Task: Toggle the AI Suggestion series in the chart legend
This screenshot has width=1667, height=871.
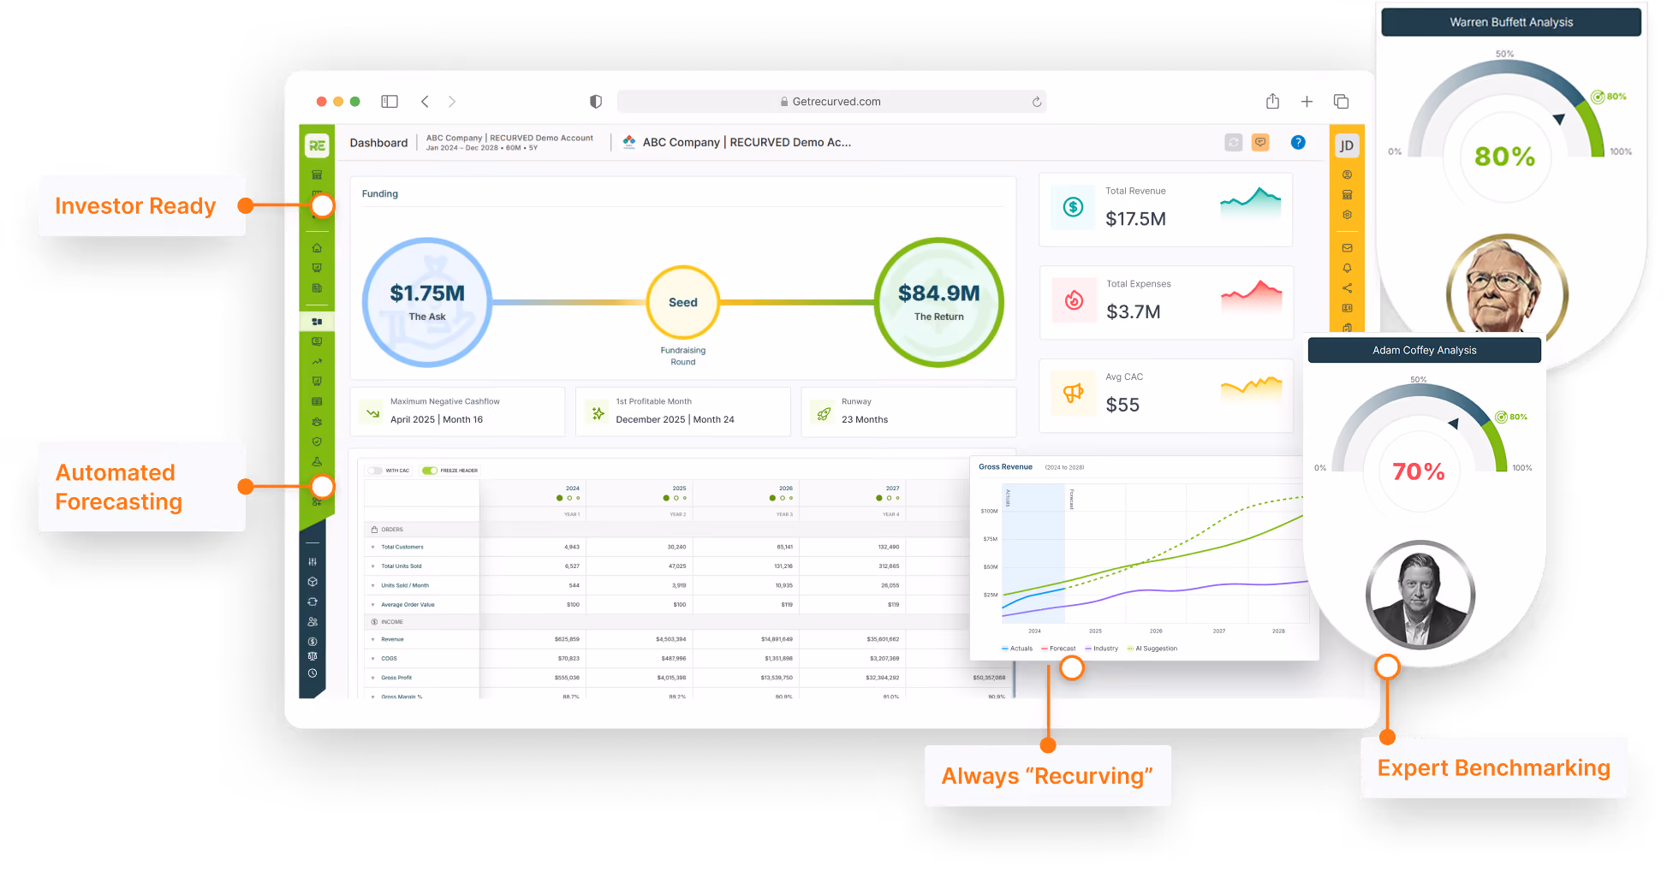Action: click(1152, 649)
